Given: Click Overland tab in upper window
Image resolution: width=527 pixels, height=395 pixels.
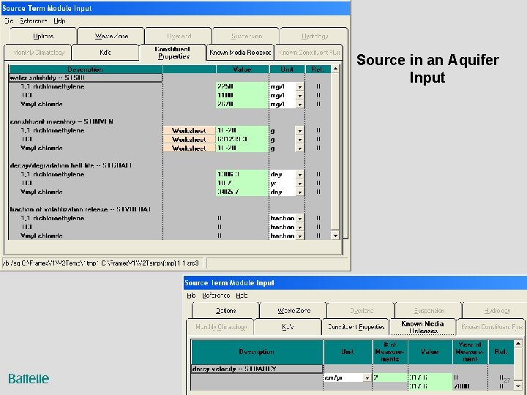Looking at the screenshot, I should tap(179, 36).
